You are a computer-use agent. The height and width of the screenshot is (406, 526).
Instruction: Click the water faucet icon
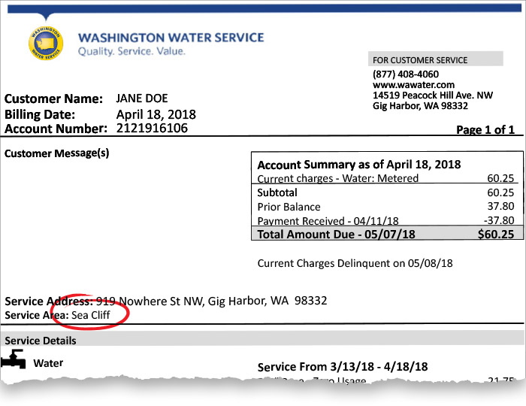tap(14, 363)
